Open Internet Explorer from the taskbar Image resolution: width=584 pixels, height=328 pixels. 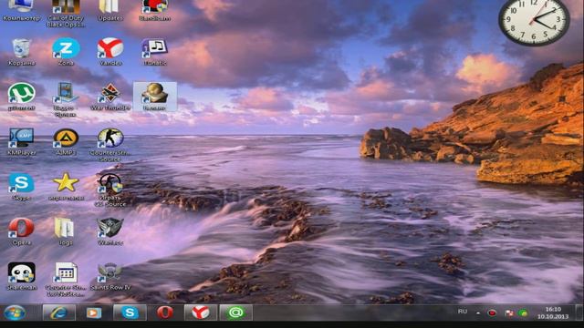coord(59,313)
